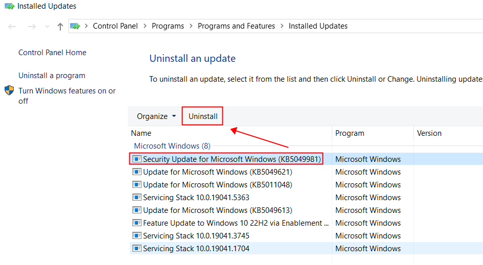Click the icon beside Feature Update 22H2
This screenshot has height=265, width=483.
137,223
